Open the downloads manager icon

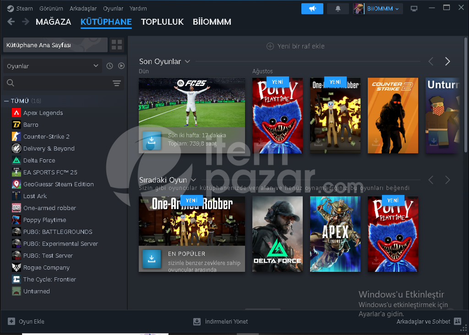click(x=197, y=322)
